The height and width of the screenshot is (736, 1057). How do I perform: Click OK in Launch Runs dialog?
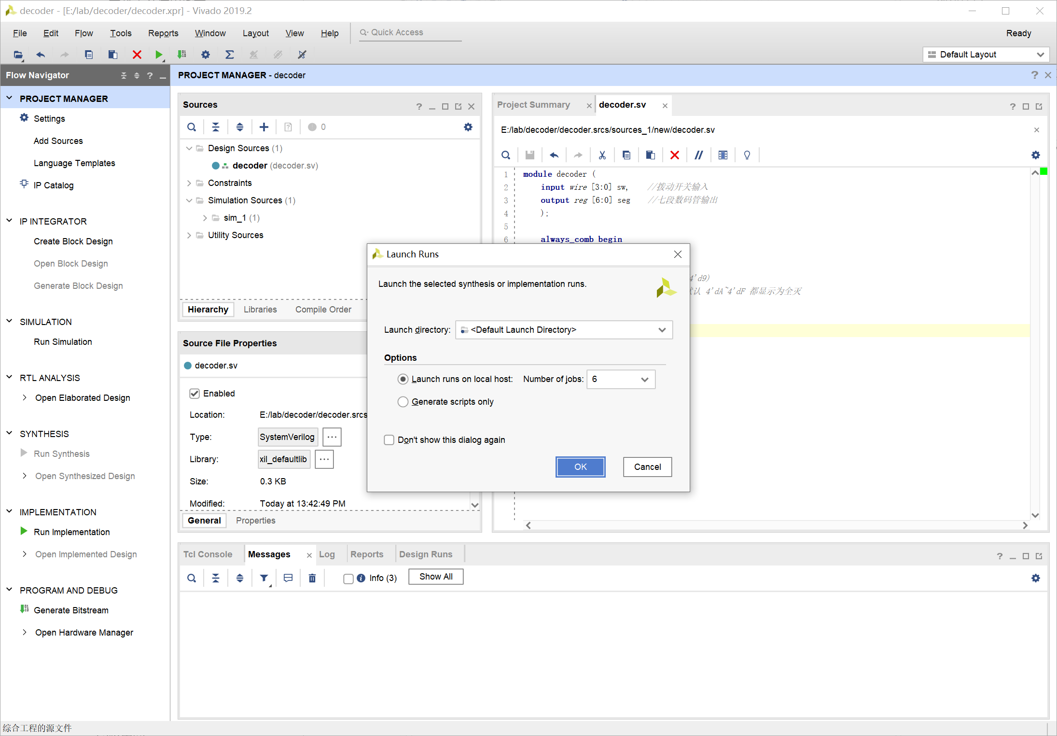(x=580, y=467)
